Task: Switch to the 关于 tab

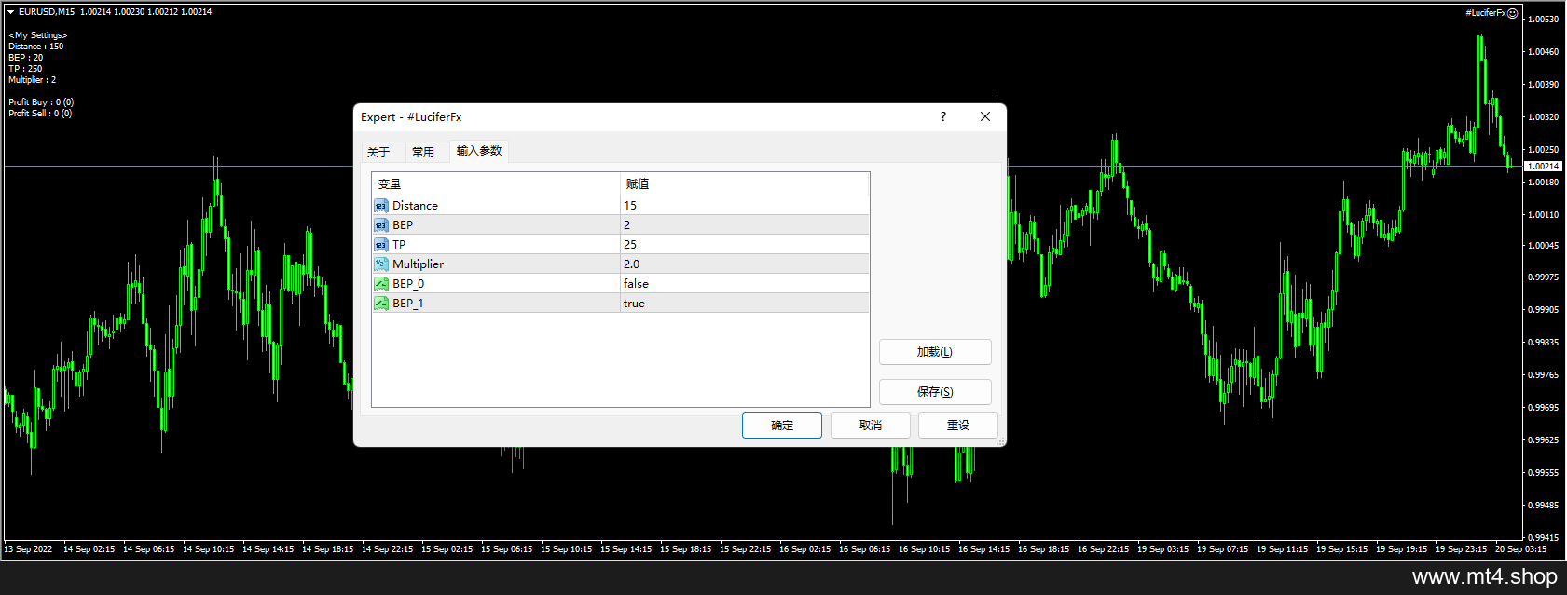Action: [378, 152]
